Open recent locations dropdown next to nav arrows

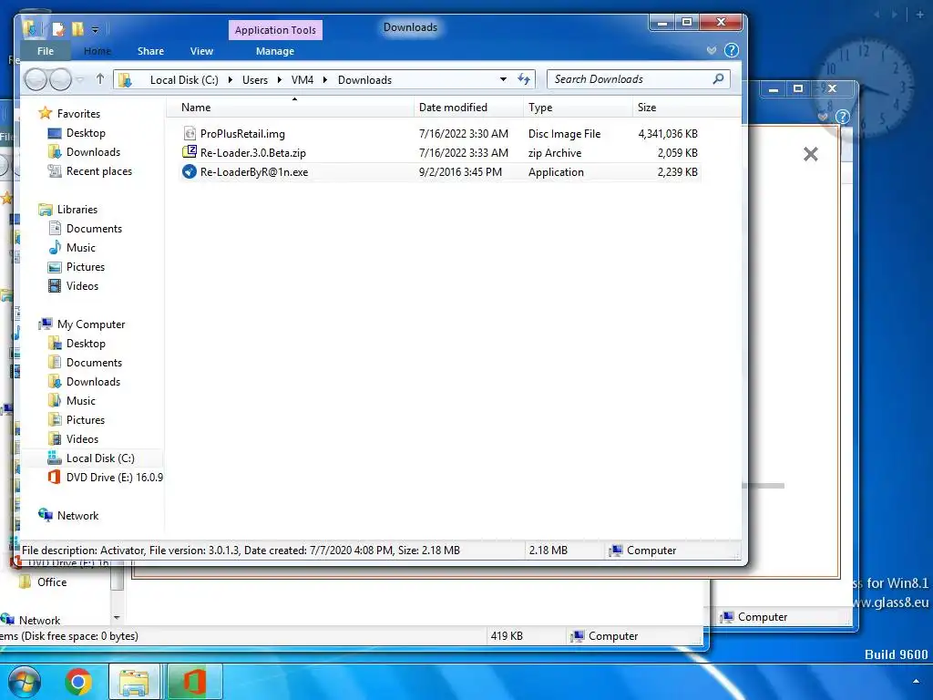(x=80, y=79)
